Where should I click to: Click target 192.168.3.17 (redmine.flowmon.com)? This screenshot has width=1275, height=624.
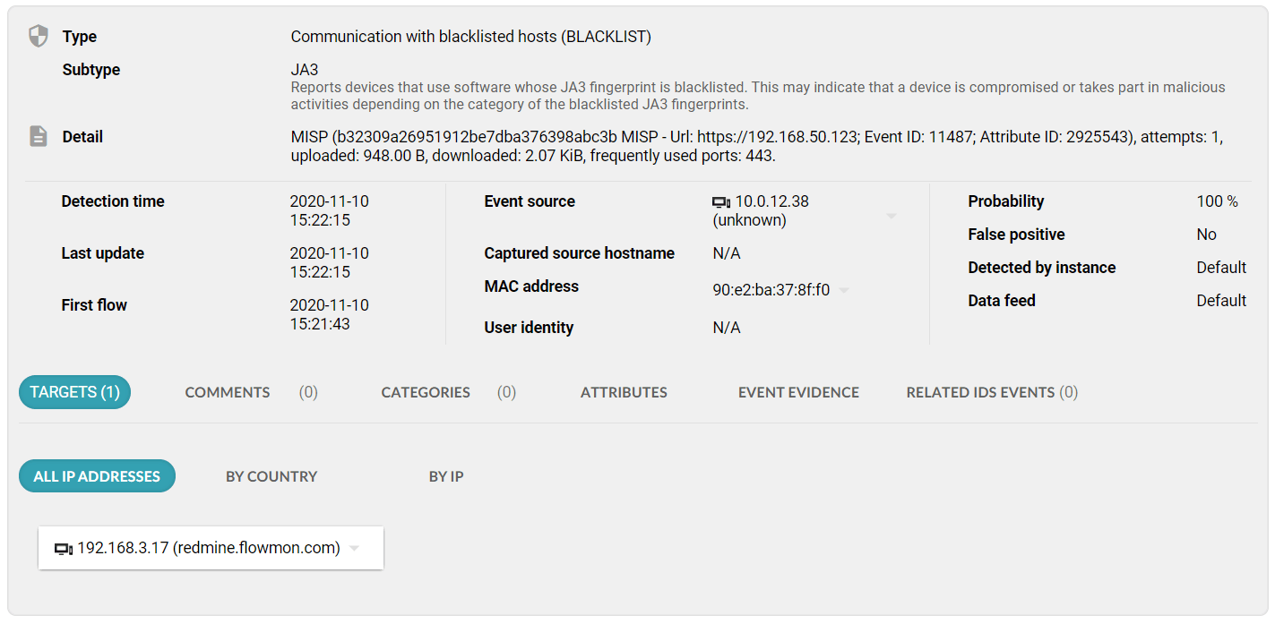209,548
